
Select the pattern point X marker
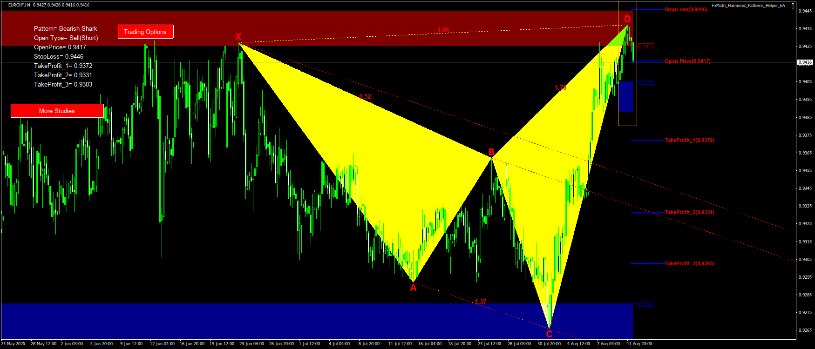coord(238,37)
